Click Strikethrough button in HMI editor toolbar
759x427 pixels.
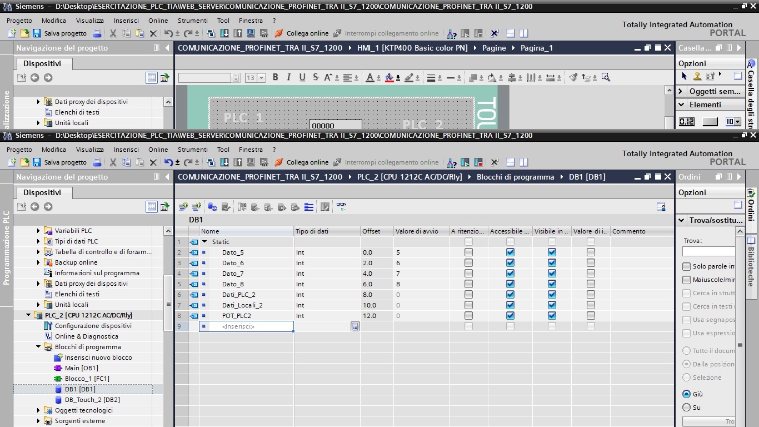(316, 77)
